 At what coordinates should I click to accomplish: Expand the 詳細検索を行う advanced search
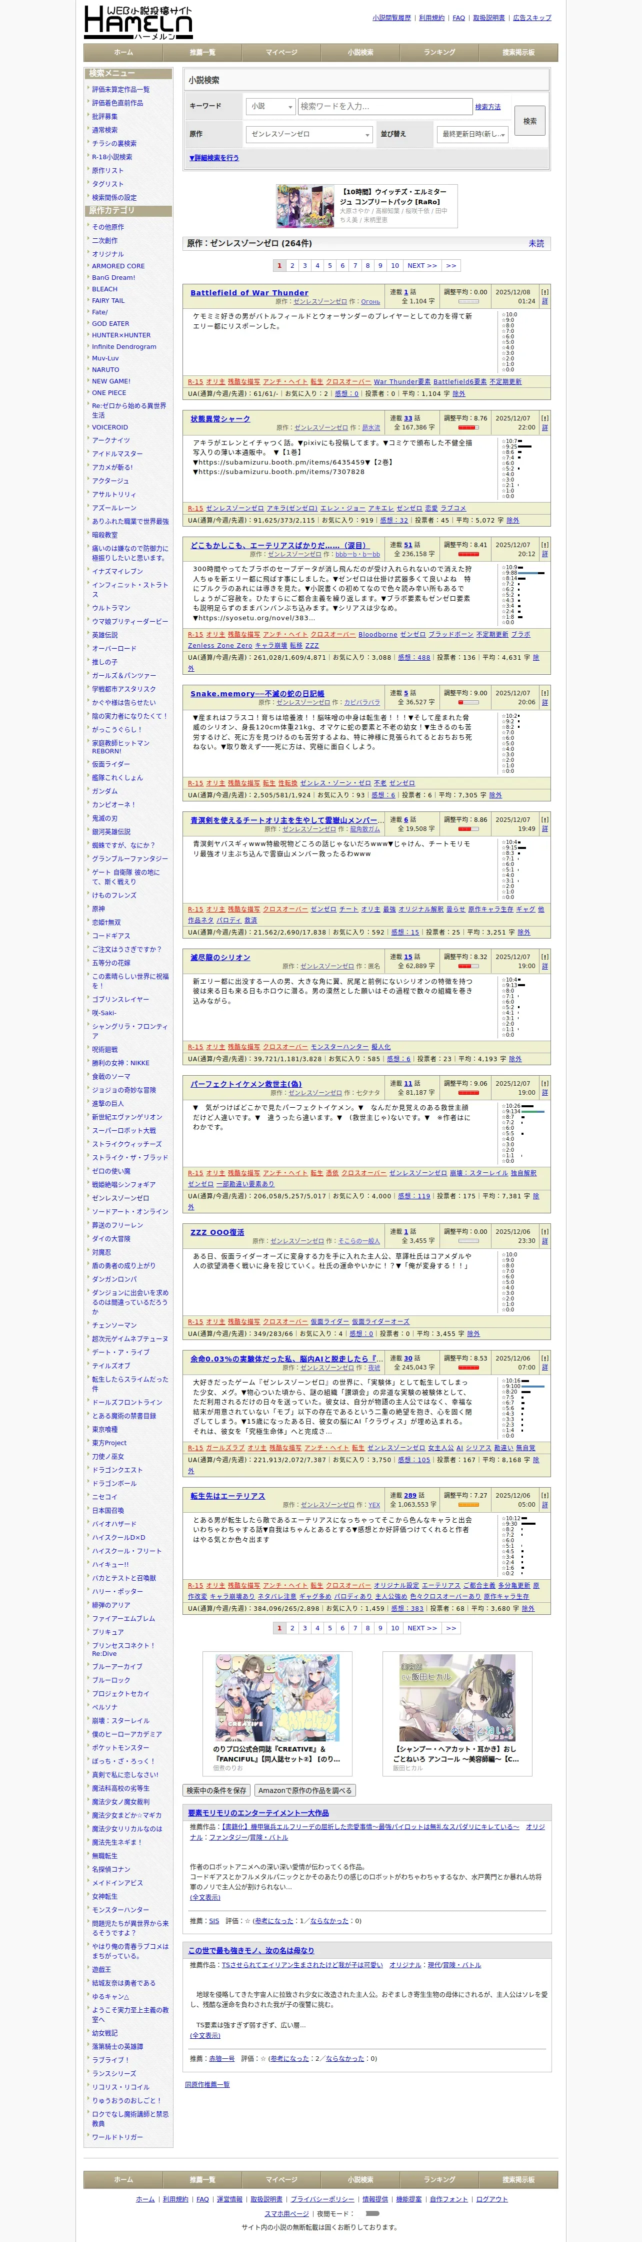(214, 158)
